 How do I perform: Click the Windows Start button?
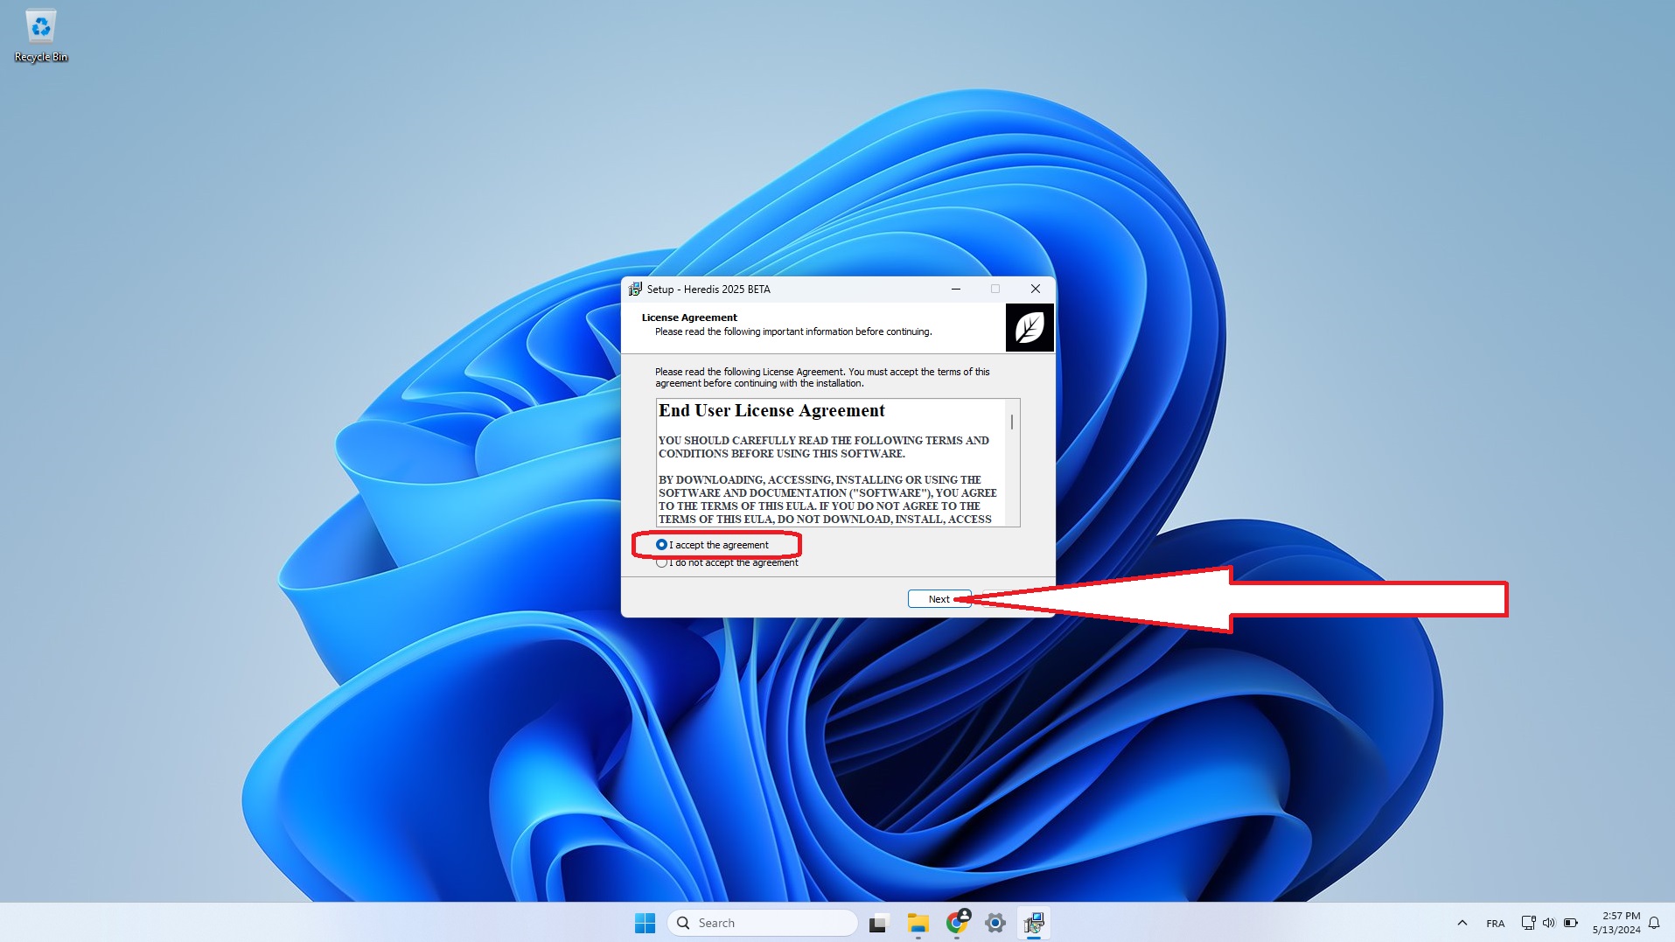(x=645, y=923)
